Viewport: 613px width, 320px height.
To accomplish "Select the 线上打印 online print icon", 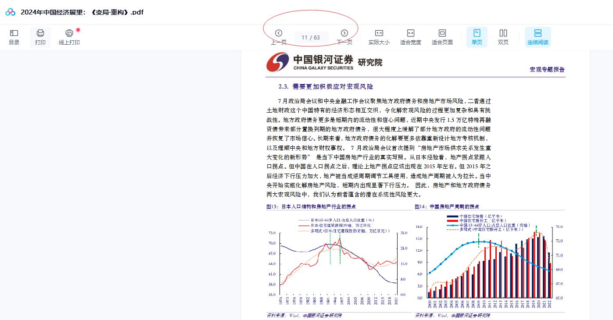I will click(68, 37).
